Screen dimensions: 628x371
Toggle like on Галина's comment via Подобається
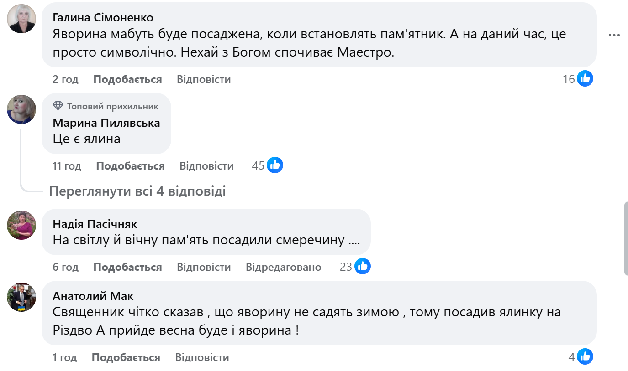point(127,78)
